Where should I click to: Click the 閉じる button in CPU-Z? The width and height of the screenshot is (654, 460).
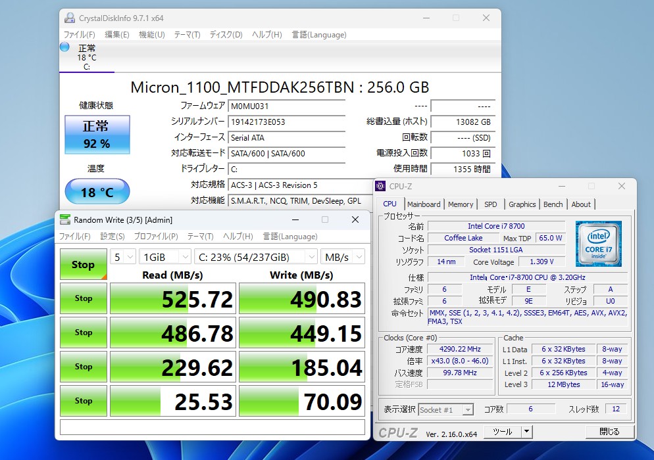(x=609, y=432)
